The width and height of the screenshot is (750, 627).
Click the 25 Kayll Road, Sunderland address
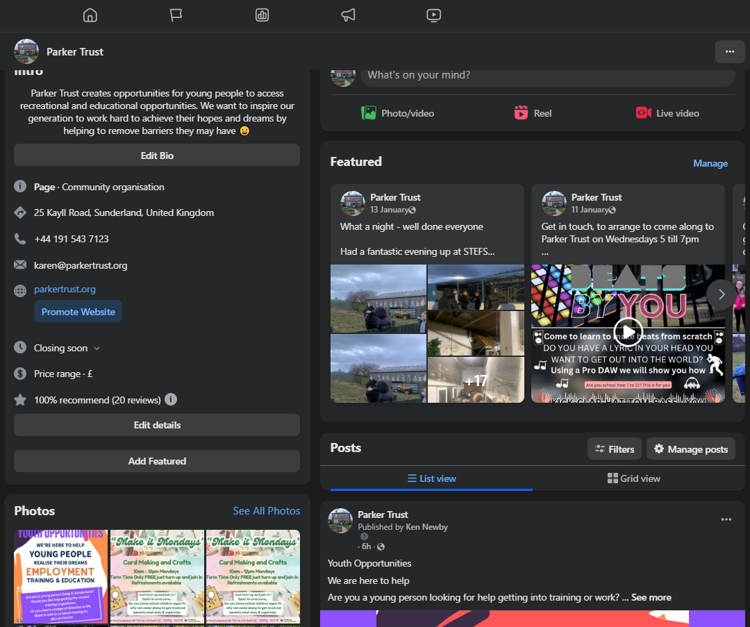[x=124, y=212]
